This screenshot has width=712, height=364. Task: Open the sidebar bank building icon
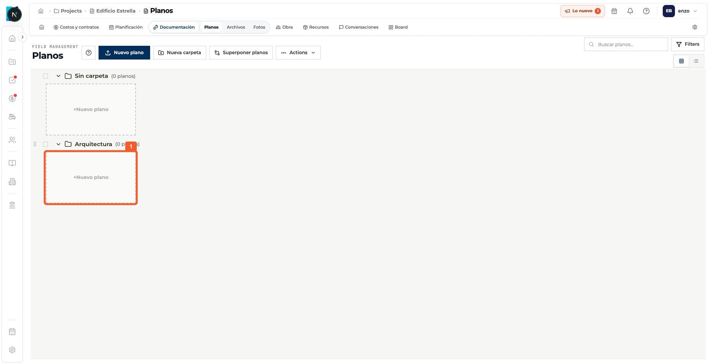(12, 205)
